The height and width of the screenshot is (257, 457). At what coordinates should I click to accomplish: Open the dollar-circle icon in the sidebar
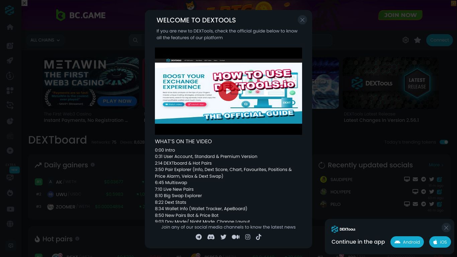point(10,76)
